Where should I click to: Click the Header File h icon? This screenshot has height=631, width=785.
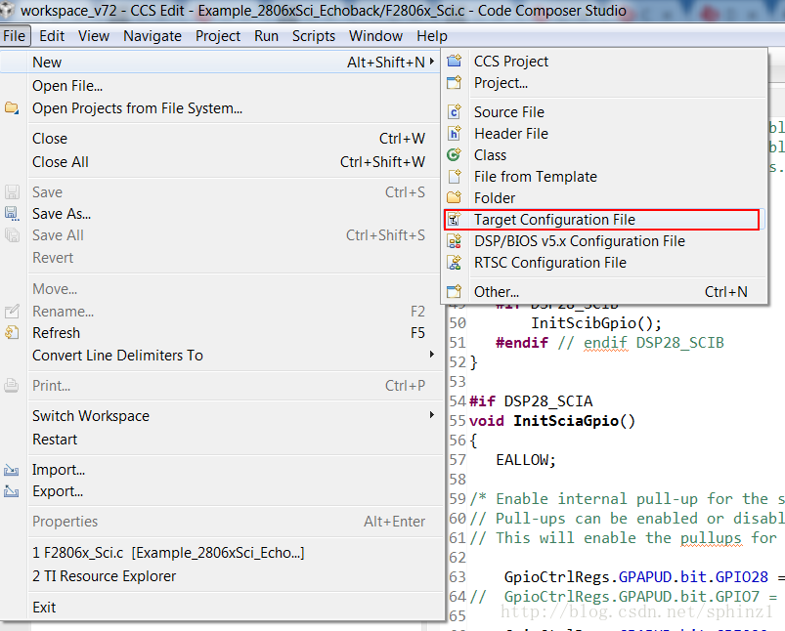pos(454,133)
